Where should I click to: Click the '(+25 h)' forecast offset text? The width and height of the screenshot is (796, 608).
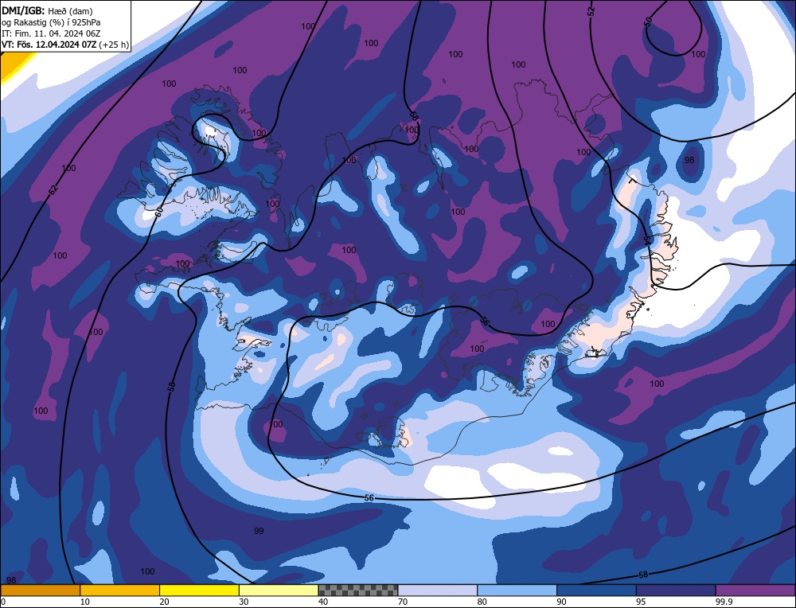[114, 45]
